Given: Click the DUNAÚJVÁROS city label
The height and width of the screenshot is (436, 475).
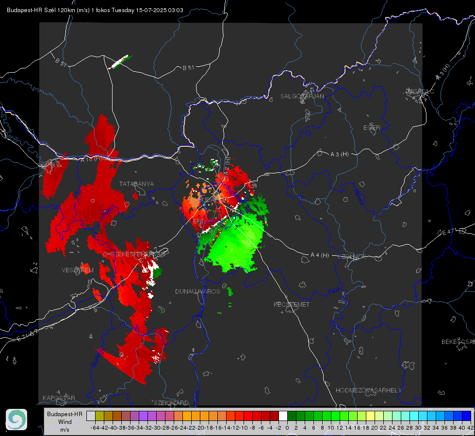Looking at the screenshot, I should click(x=197, y=291).
